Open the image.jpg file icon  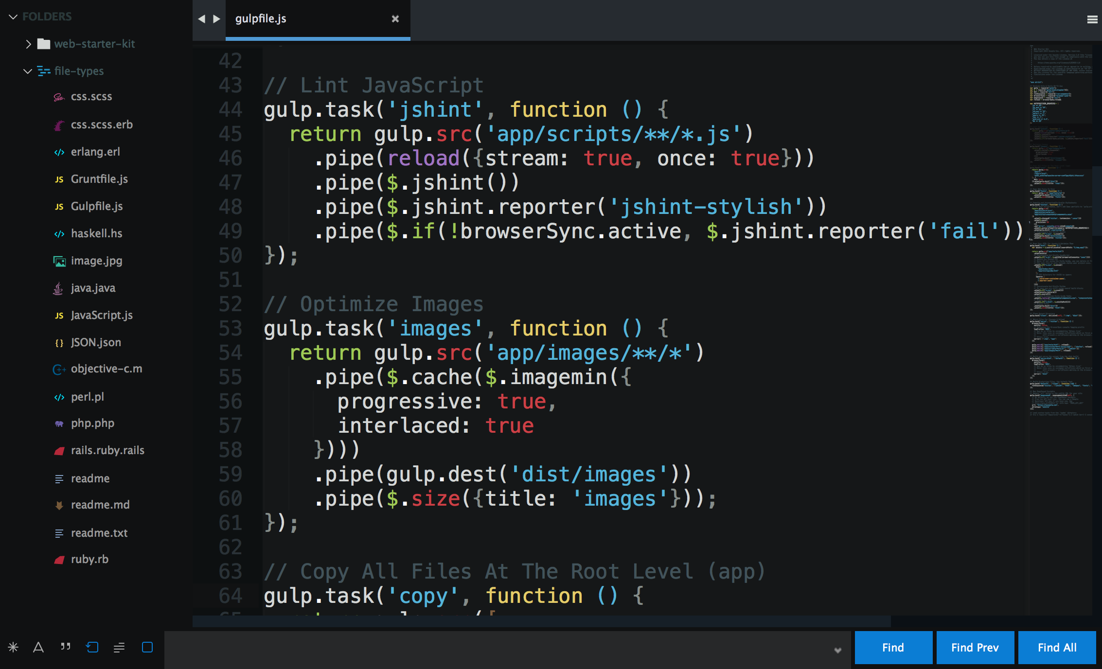(59, 261)
